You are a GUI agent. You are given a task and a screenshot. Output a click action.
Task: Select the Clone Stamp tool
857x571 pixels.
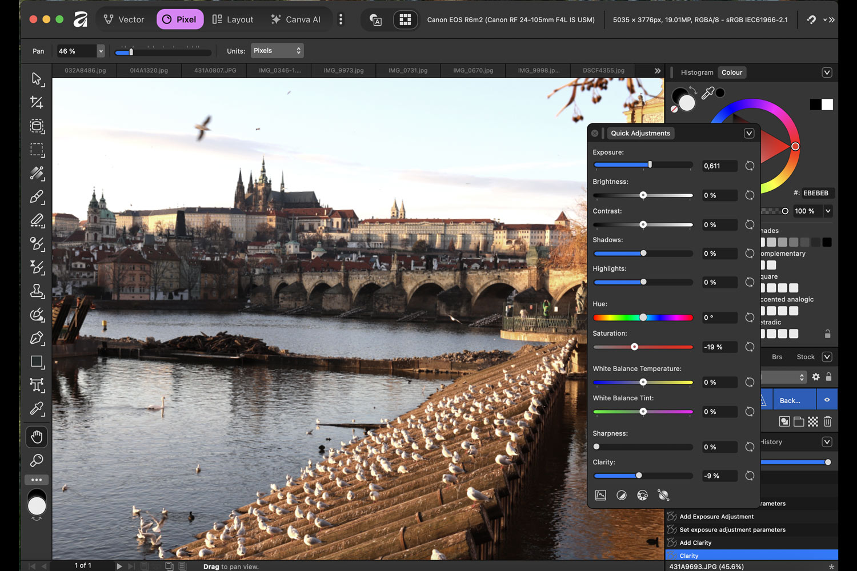pyautogui.click(x=37, y=291)
